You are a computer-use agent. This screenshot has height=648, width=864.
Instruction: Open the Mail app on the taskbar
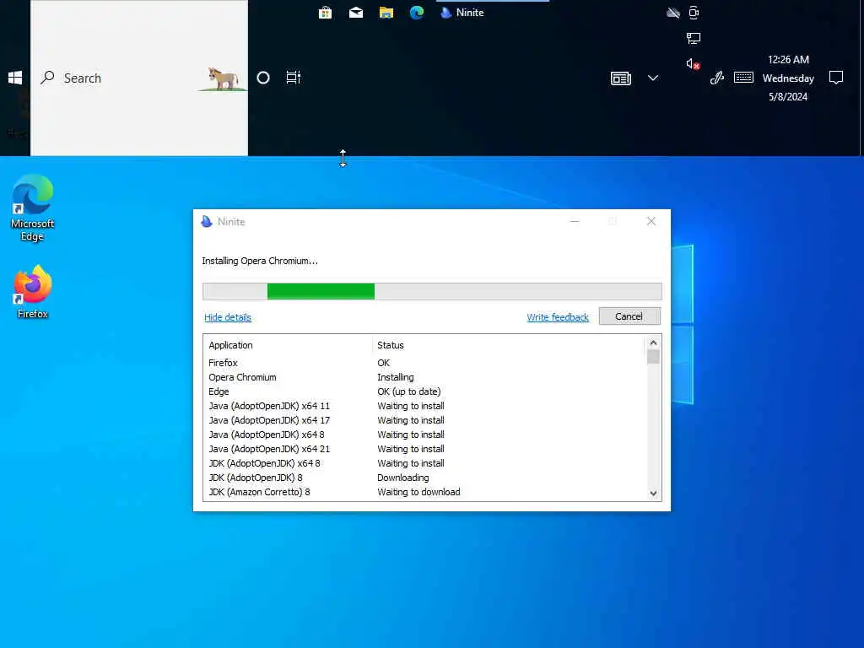point(356,13)
